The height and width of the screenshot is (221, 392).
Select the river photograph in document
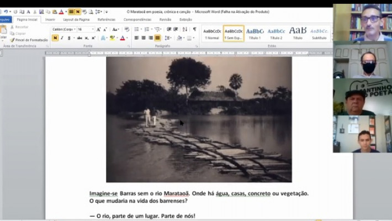click(x=199, y=120)
